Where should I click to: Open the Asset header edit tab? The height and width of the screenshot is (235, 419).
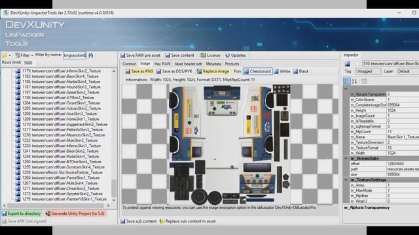188,64
